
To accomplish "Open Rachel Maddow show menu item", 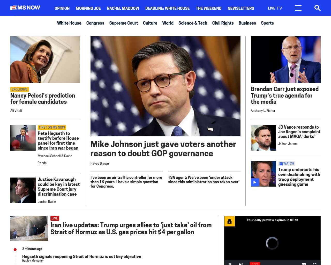I will coord(123,8).
